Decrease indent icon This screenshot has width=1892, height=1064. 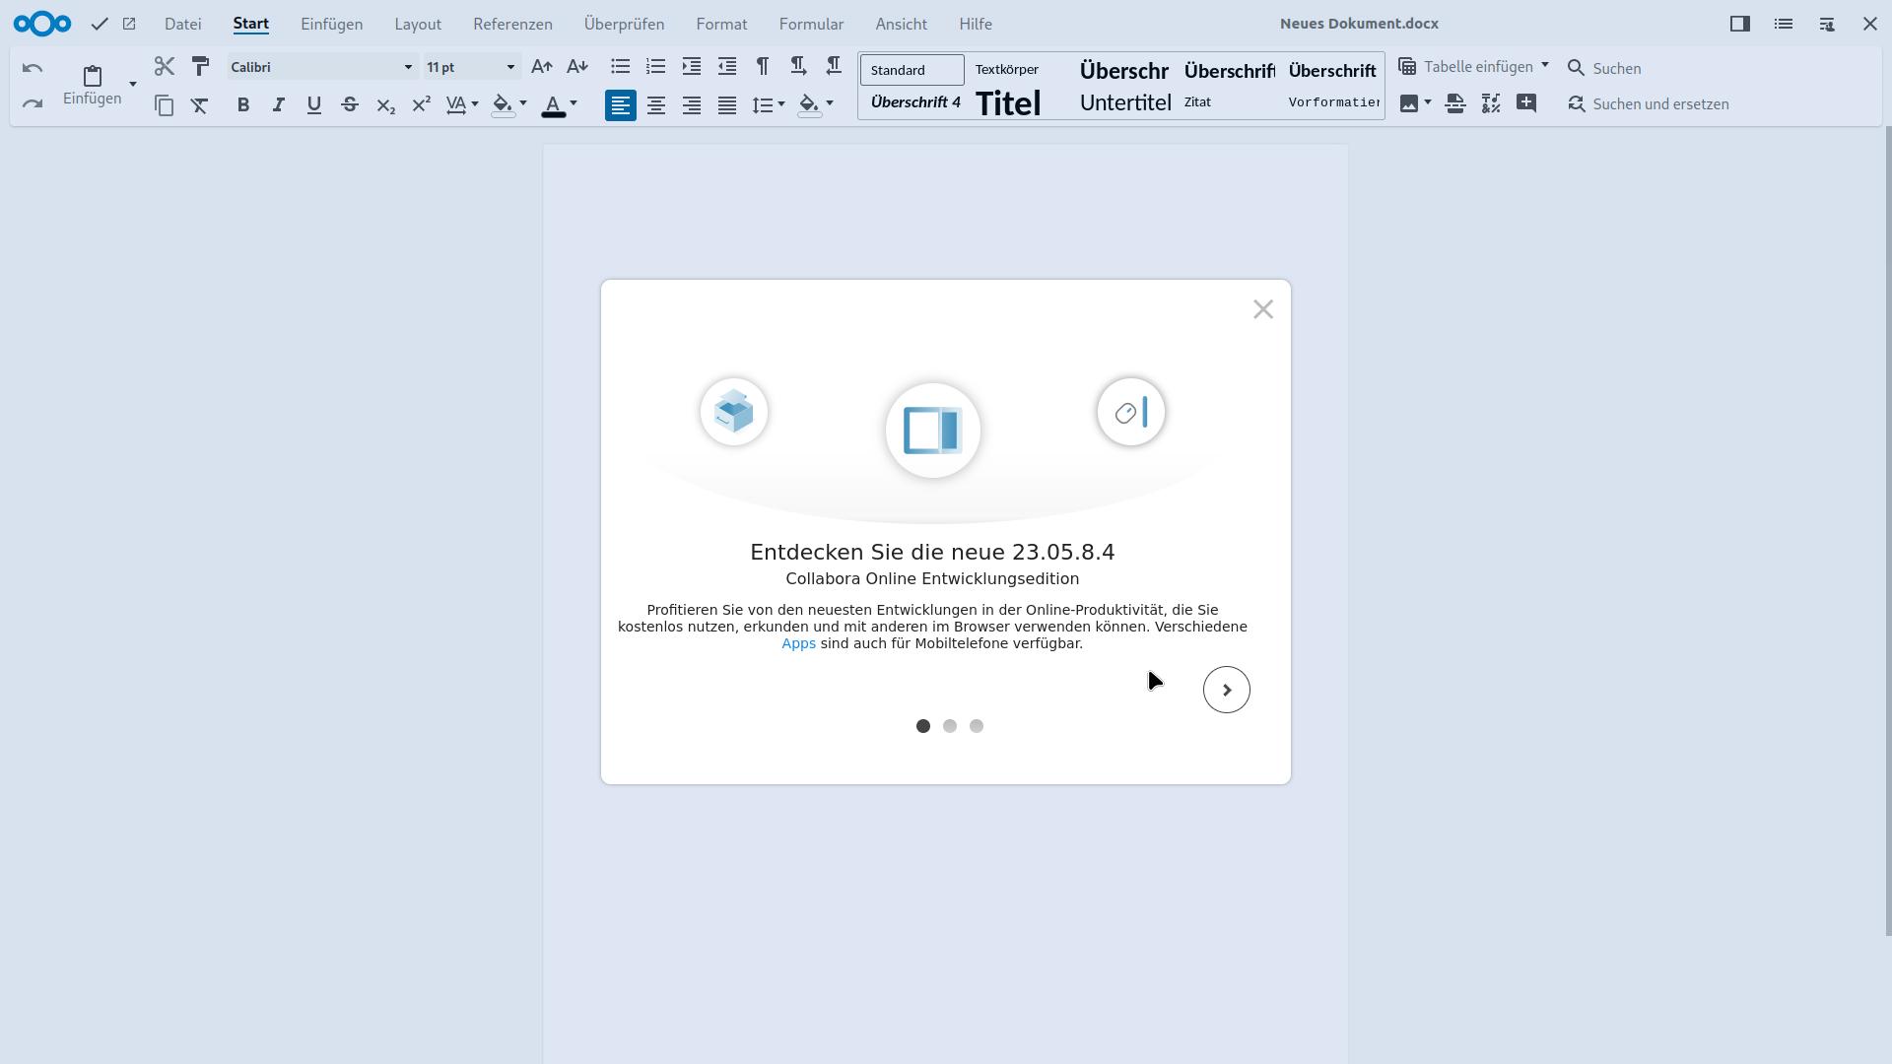(727, 66)
